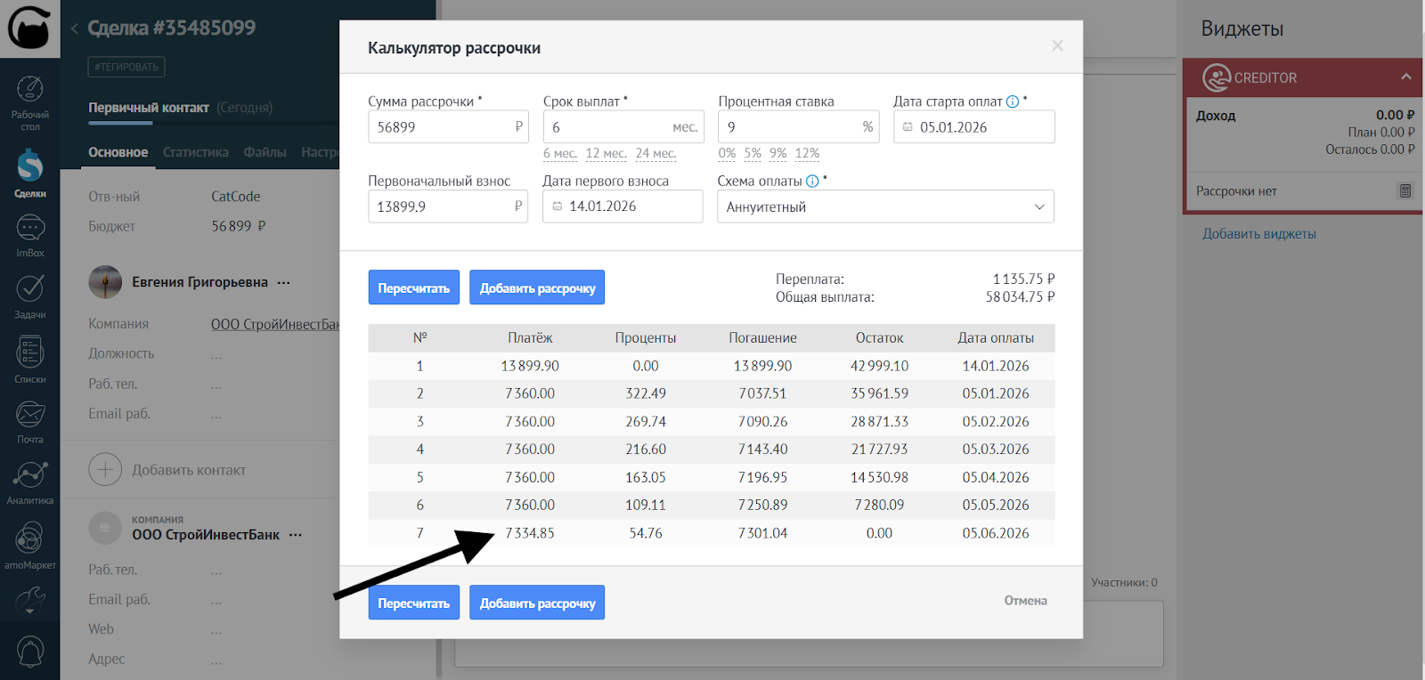This screenshot has height=680, width=1425.
Task: Open the Почта mail icon
Action: [x=29, y=420]
